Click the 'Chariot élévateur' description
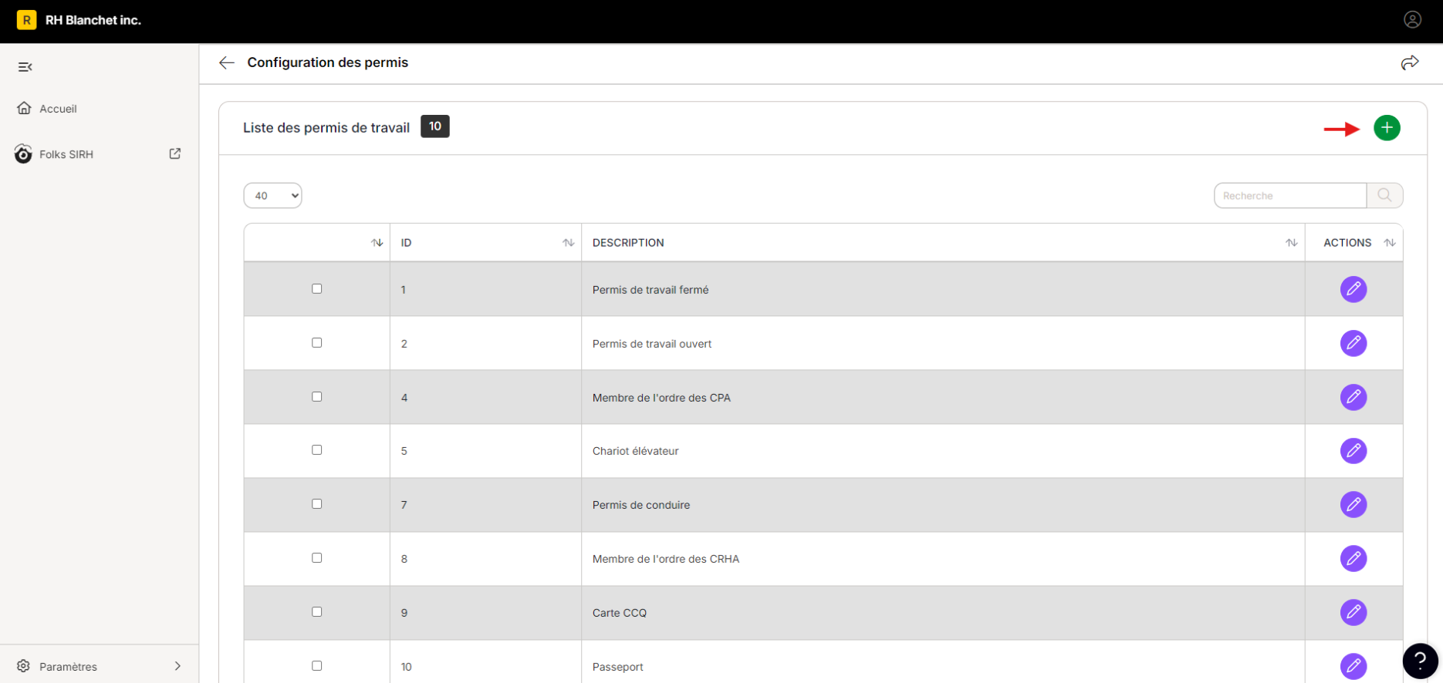1443x683 pixels. [636, 451]
